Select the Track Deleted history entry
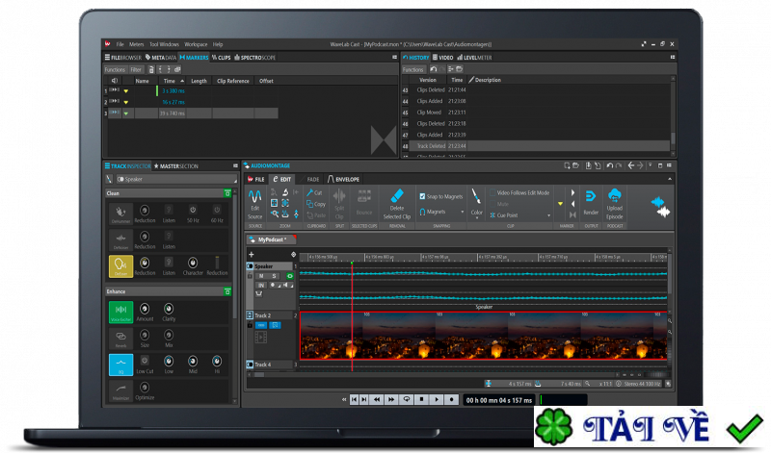Viewport: 771px width, 453px height. tap(434, 146)
